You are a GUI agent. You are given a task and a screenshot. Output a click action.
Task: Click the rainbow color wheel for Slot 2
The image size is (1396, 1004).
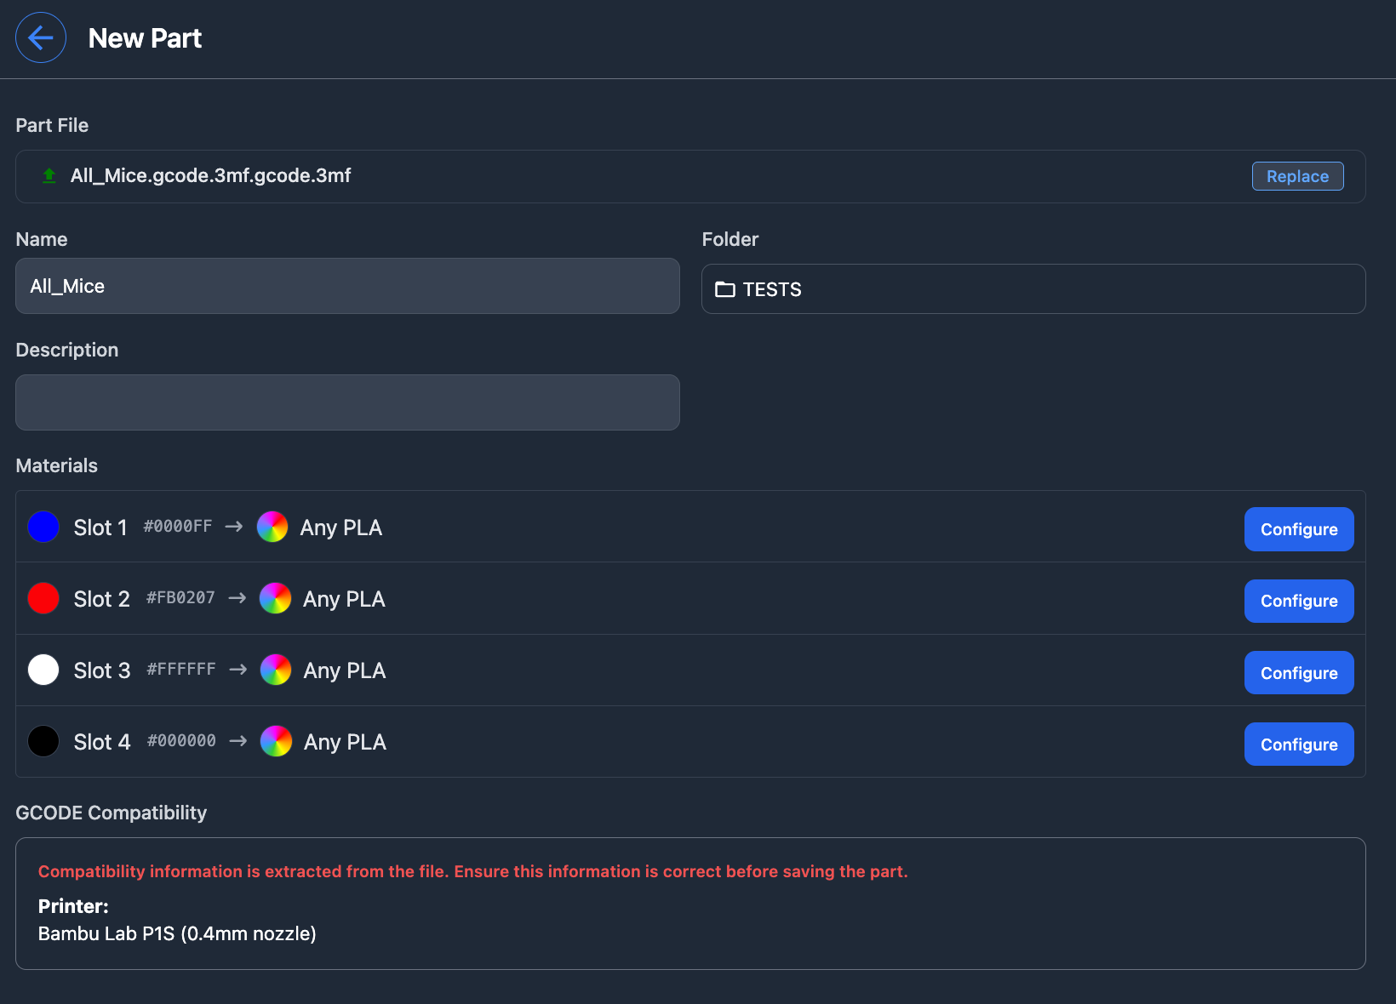(x=275, y=598)
